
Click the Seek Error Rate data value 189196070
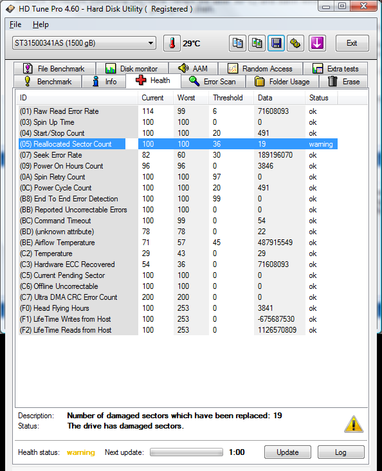click(x=275, y=155)
